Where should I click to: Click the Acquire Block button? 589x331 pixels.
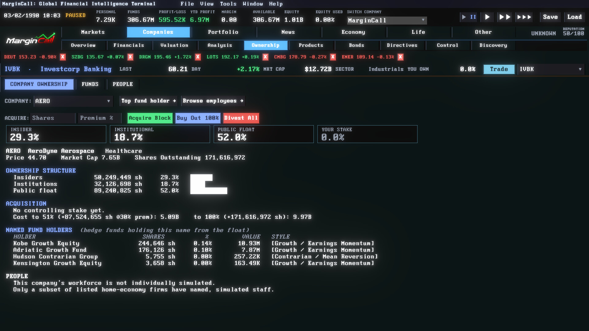(x=150, y=118)
